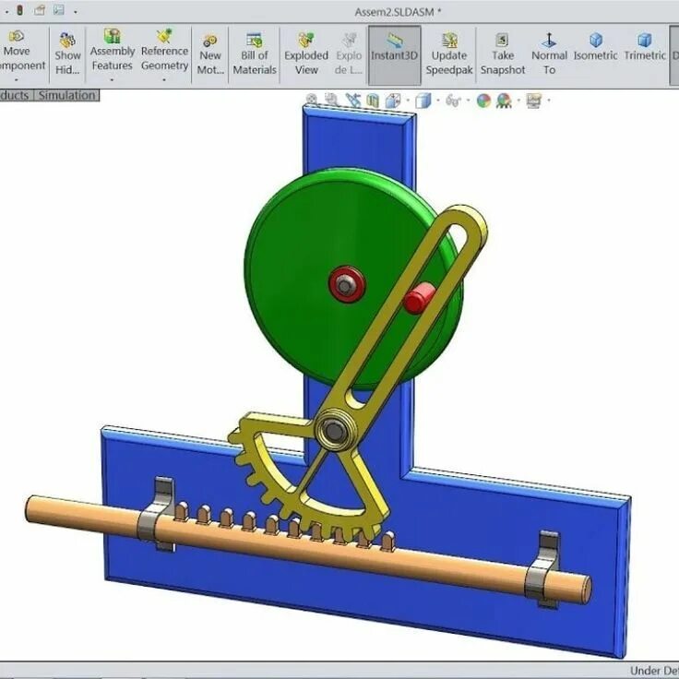The height and width of the screenshot is (679, 679).
Task: Create an Exploded View
Action: point(306,55)
